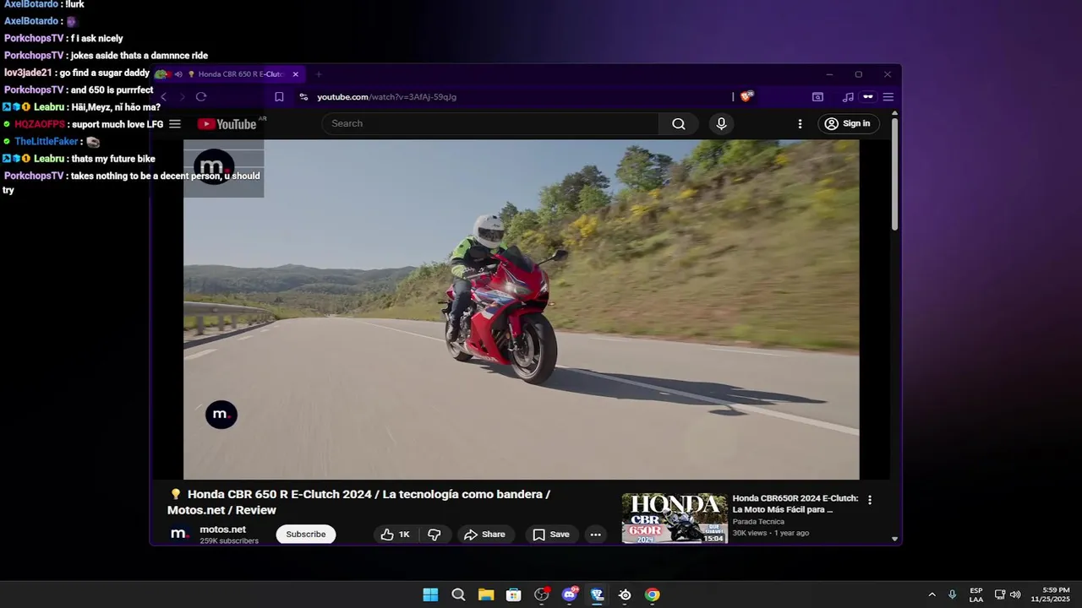Open options menu for the recommended video

870,500
